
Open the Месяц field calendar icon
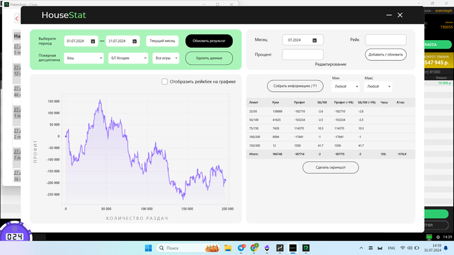pos(315,40)
